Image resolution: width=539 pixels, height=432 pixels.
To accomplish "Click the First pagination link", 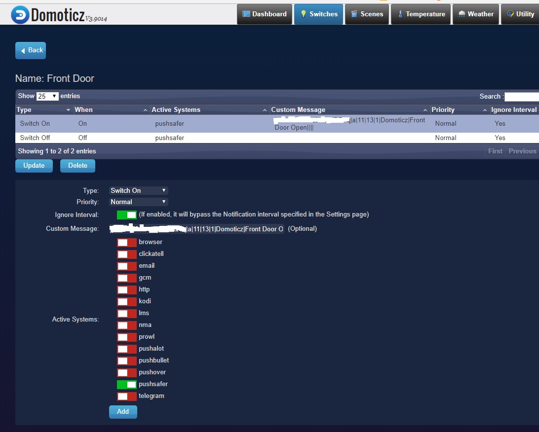I will pyautogui.click(x=496, y=151).
